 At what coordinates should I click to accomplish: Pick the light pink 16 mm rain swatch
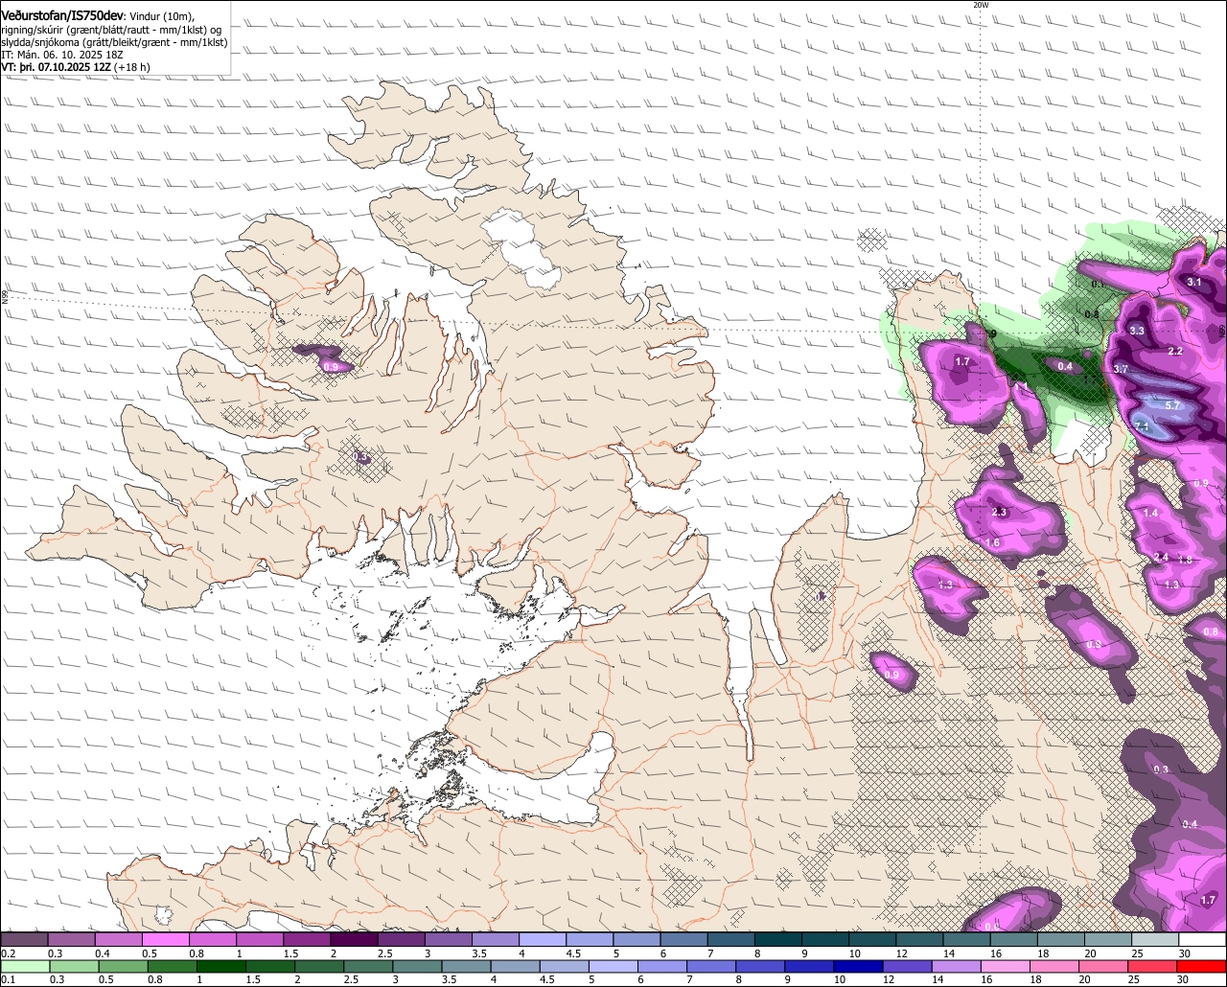pos(1005,967)
